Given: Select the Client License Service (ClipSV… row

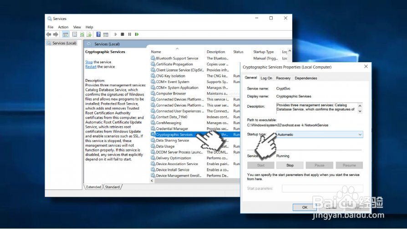Looking at the screenshot, I should [195, 70].
